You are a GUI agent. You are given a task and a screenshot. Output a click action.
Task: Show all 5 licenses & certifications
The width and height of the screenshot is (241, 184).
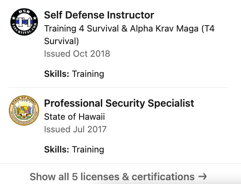pyautogui.click(x=118, y=176)
